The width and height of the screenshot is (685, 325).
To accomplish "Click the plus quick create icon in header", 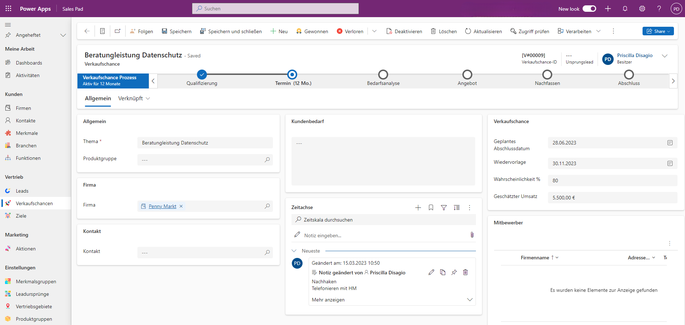I will point(608,9).
